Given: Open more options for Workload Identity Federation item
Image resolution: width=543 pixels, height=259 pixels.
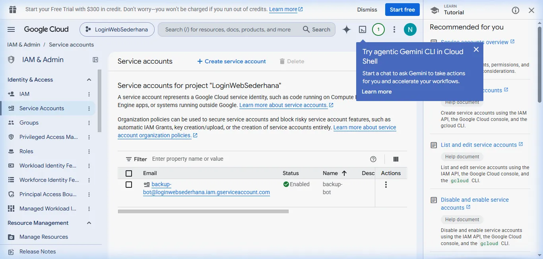Looking at the screenshot, I should coord(89,166).
